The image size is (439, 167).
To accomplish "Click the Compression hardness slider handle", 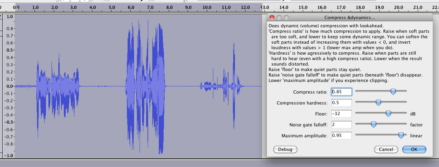I will pyautogui.click(x=378, y=102).
